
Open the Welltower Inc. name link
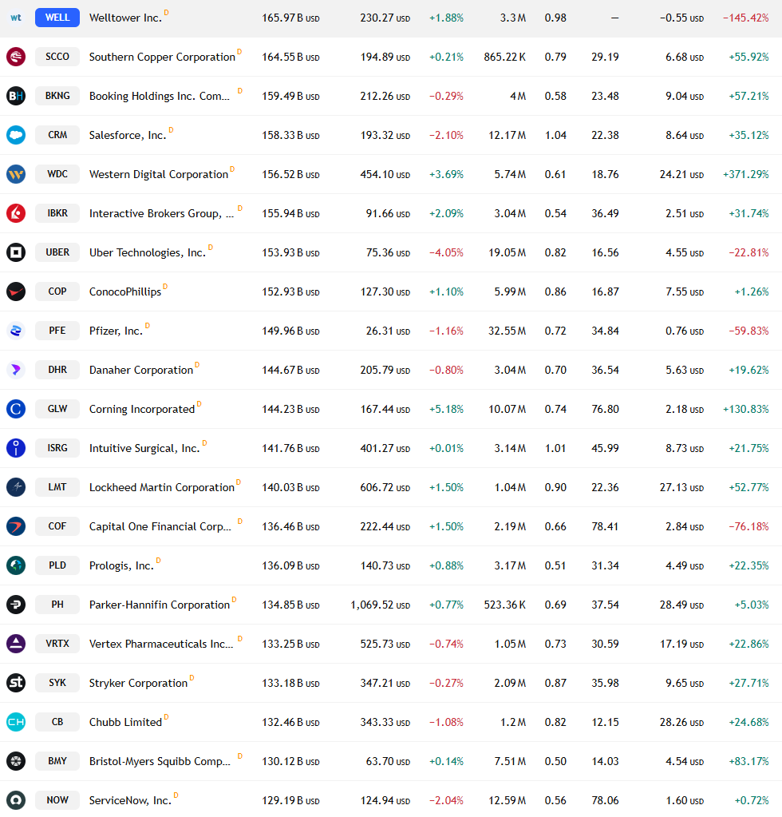pyautogui.click(x=125, y=18)
